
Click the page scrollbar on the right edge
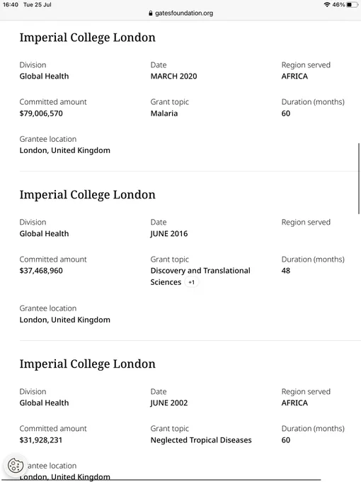(359, 179)
